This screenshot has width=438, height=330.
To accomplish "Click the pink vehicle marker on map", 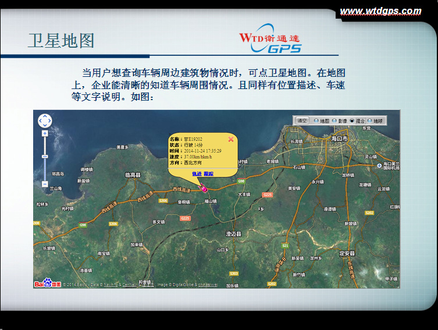I will click(x=204, y=187).
